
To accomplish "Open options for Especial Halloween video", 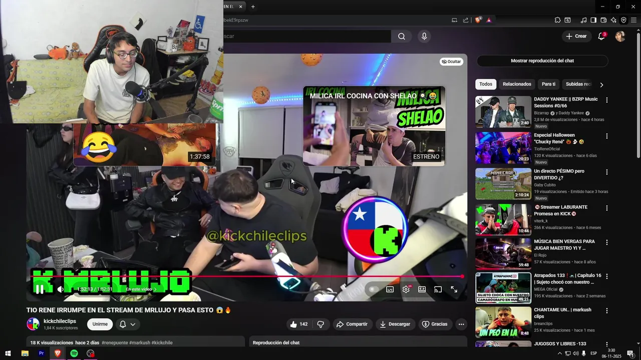I will click(x=607, y=136).
